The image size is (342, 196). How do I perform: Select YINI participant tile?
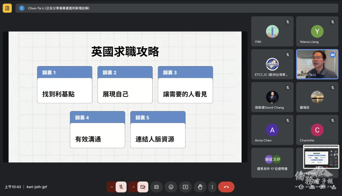(x=272, y=31)
